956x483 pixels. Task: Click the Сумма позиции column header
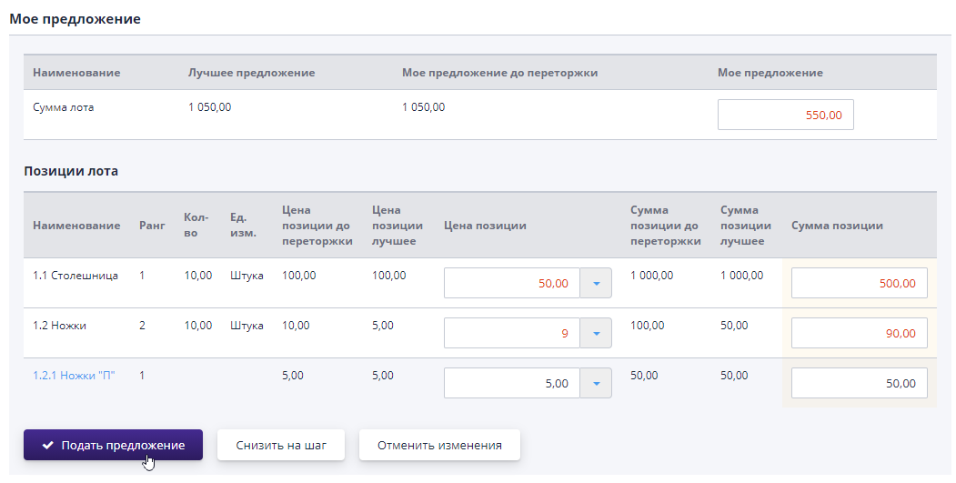point(837,226)
